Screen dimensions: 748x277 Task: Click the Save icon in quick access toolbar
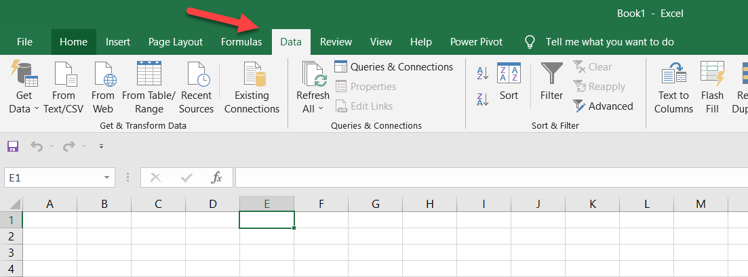coord(12,146)
